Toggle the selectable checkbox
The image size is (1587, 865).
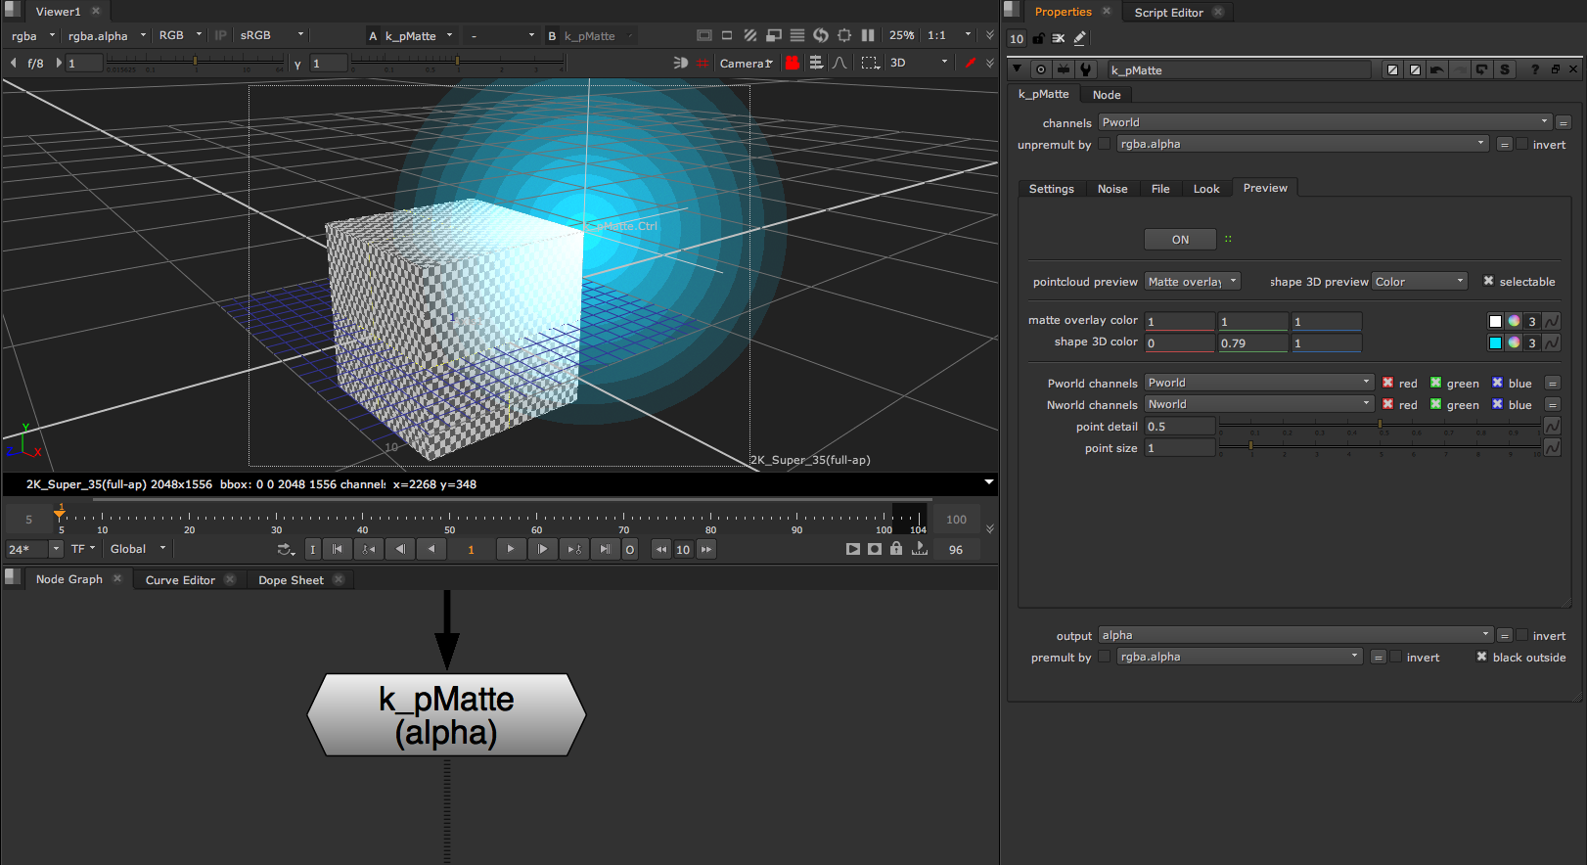1488,282
